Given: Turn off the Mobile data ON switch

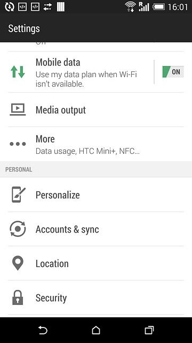Looking at the screenshot, I should tap(173, 72).
